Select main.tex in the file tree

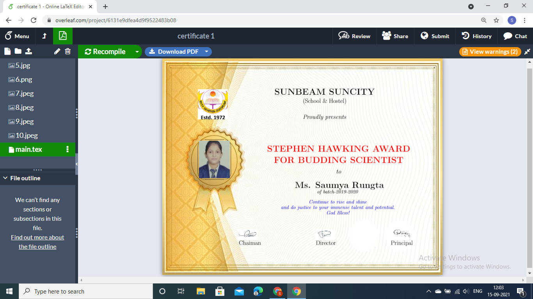(x=37, y=149)
